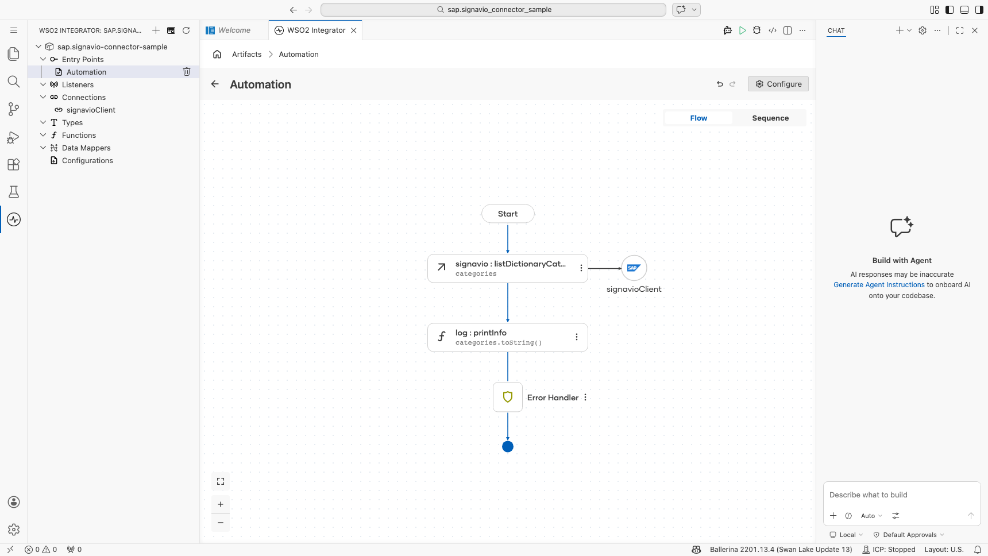Select the log printInfo node
This screenshot has height=556, width=988.
coord(508,337)
